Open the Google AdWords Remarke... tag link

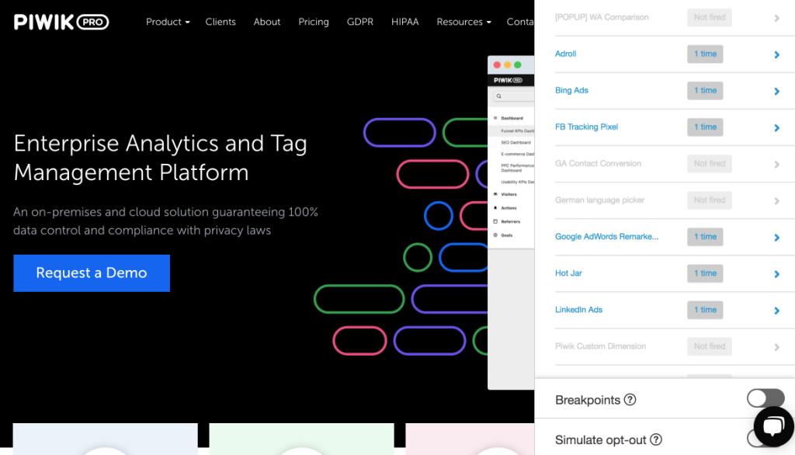pos(606,236)
